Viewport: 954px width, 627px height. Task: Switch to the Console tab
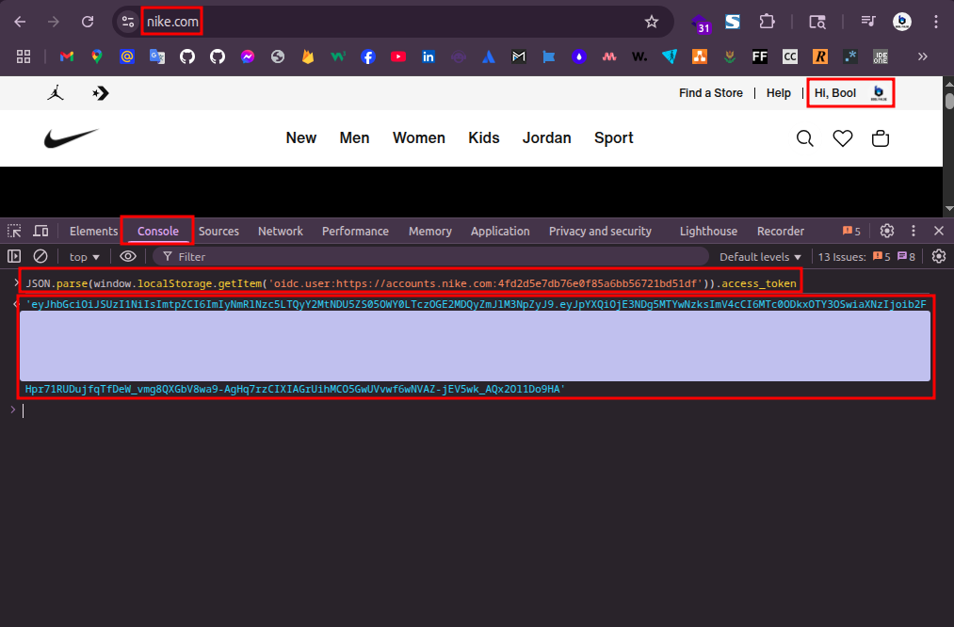(x=157, y=231)
